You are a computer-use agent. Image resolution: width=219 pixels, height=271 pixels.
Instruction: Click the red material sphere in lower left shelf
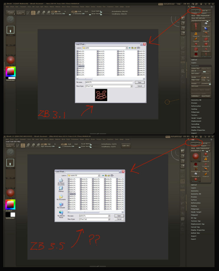10,193
